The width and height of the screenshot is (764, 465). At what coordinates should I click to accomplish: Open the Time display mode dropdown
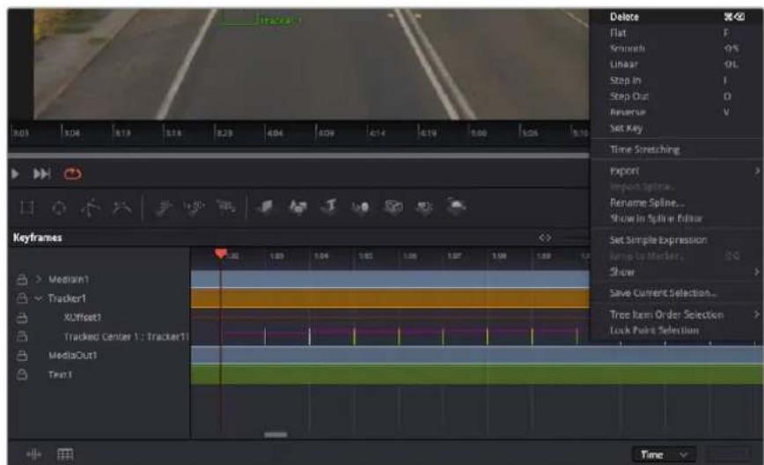(x=664, y=454)
